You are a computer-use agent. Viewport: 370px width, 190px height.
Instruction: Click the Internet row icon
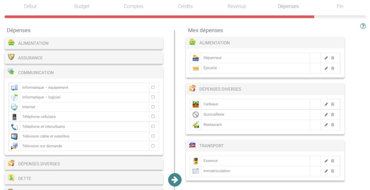(x=14, y=107)
